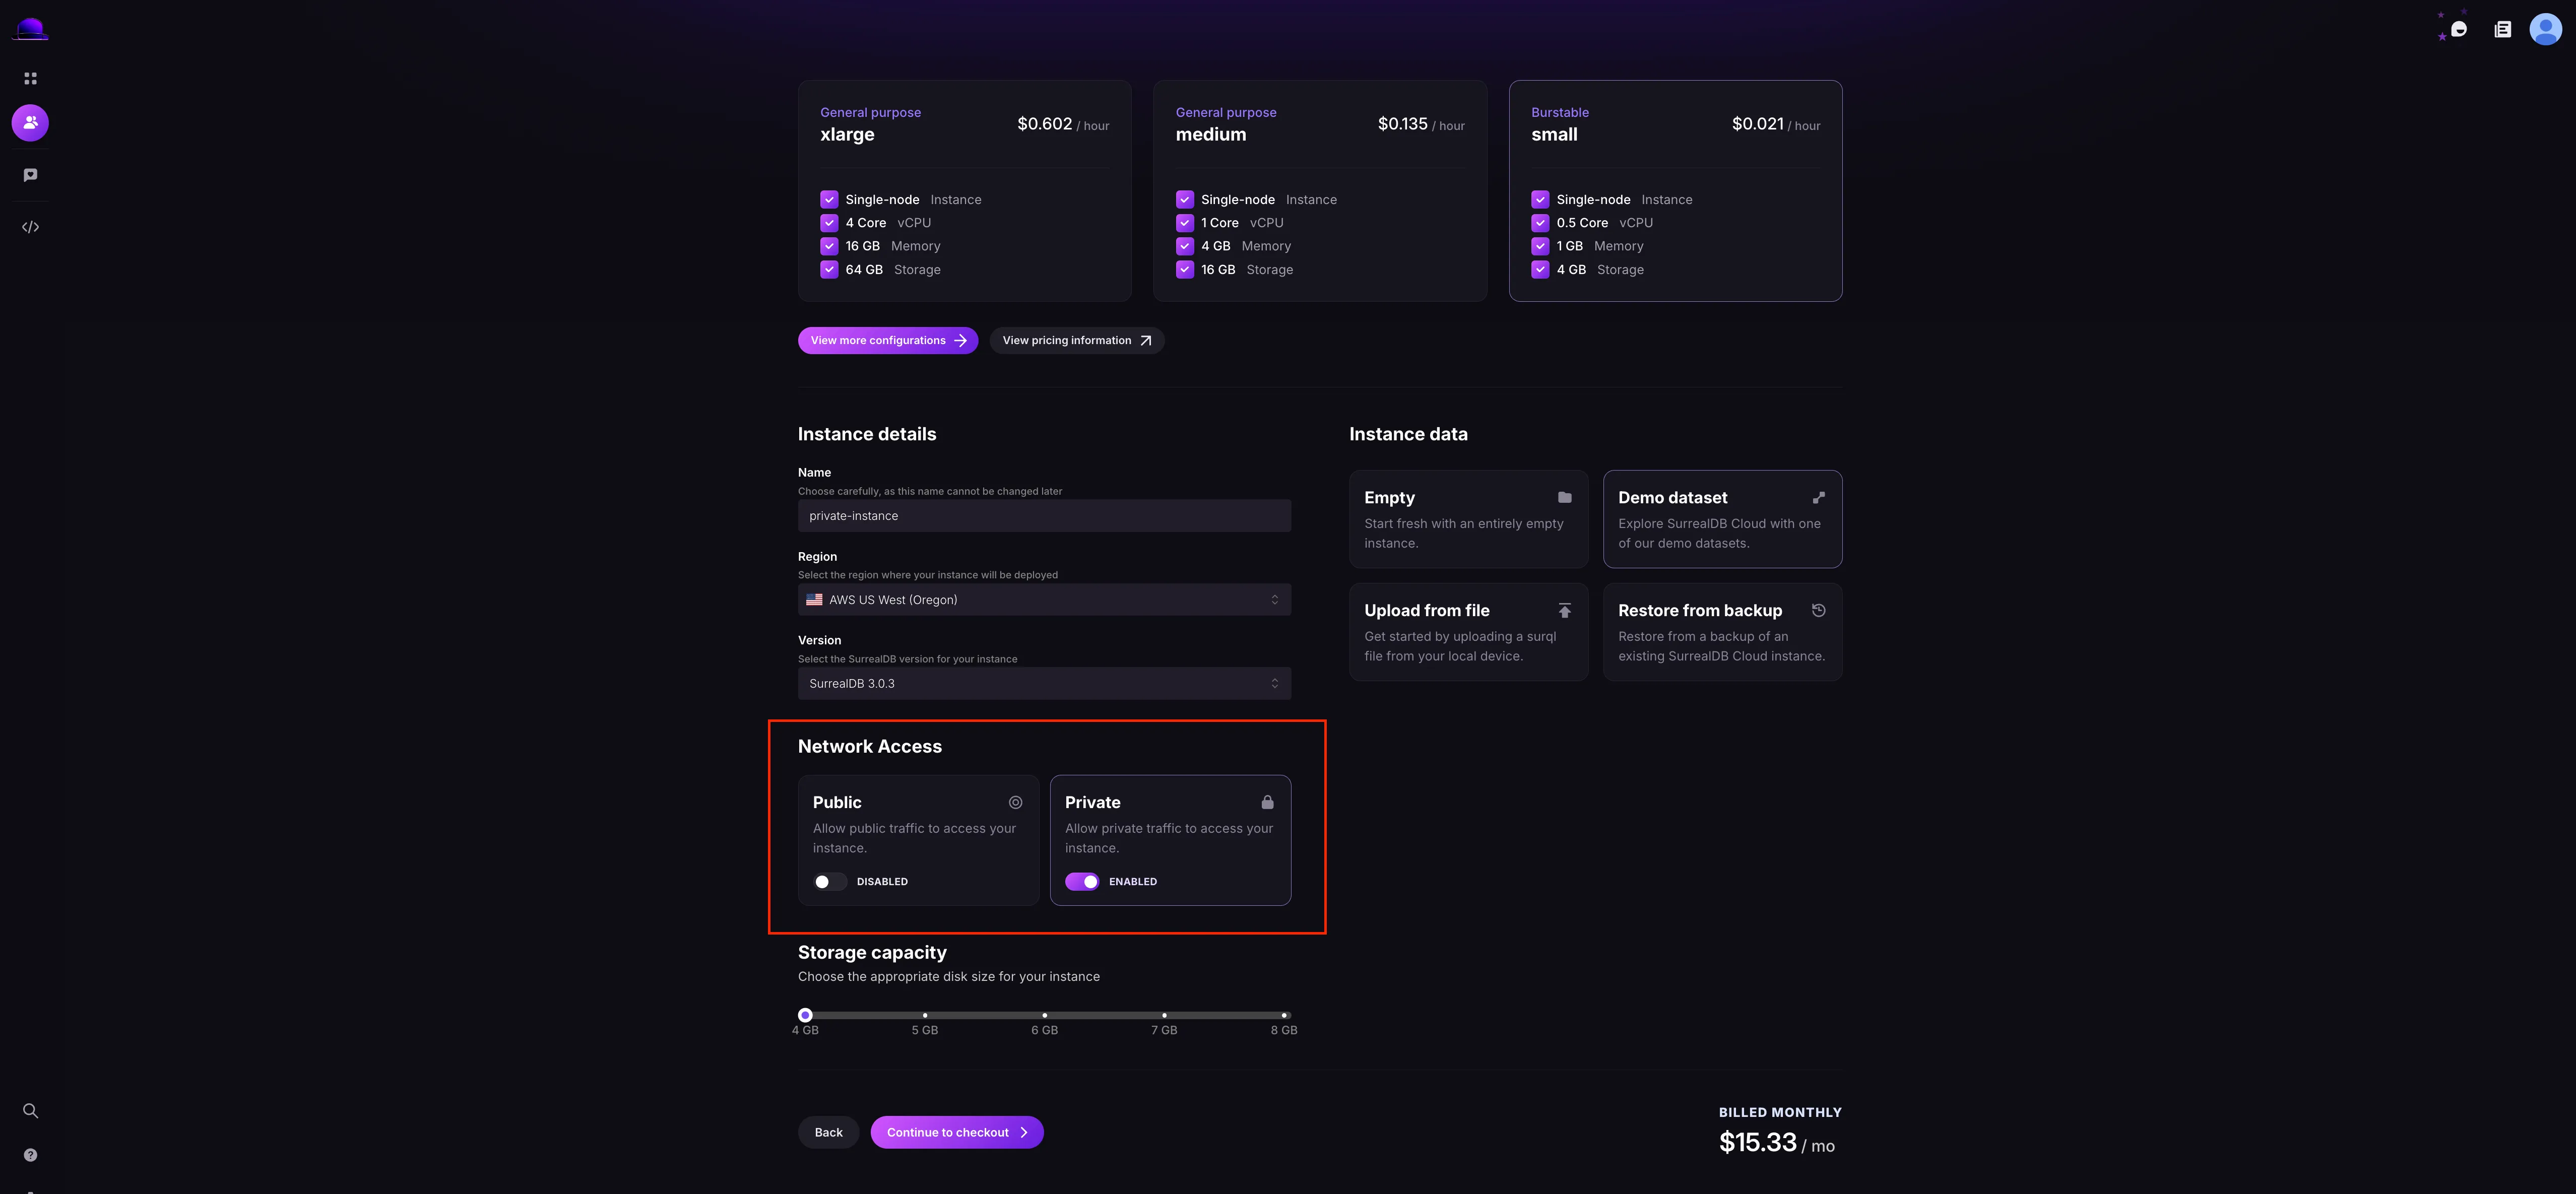Click the user account avatar

click(x=2544, y=29)
